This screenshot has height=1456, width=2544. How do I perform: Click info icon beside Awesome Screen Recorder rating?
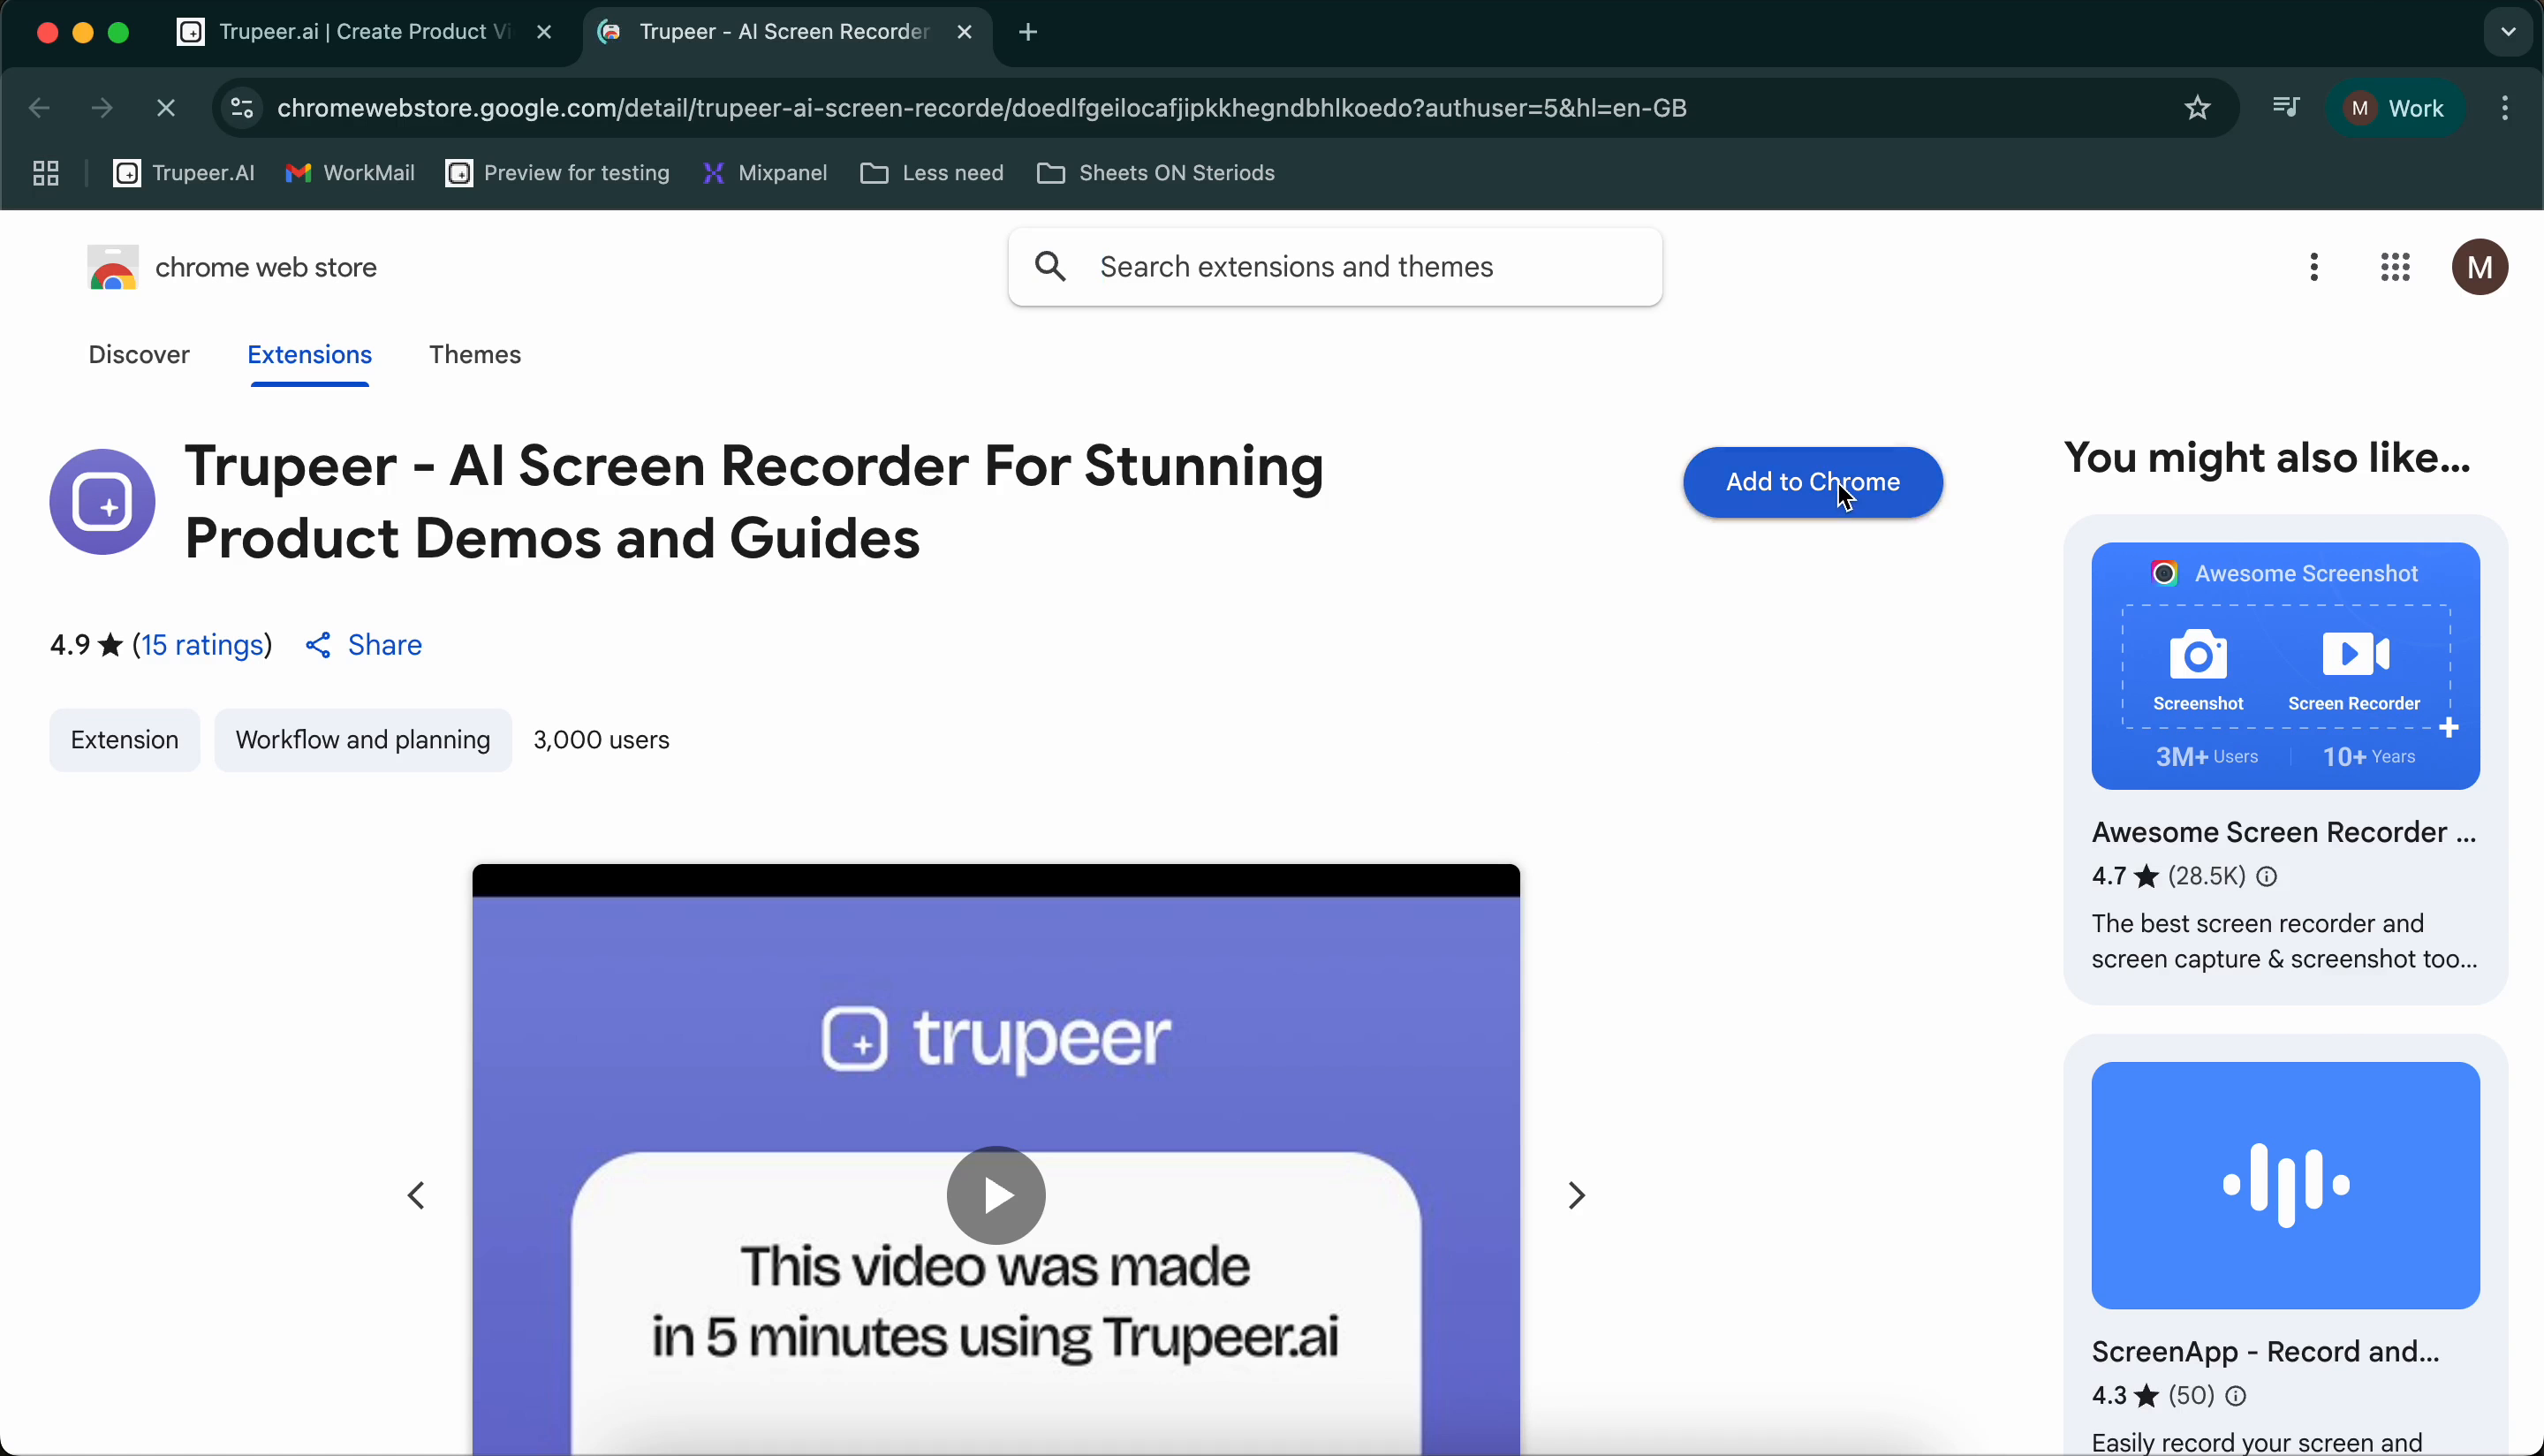(x=2266, y=876)
